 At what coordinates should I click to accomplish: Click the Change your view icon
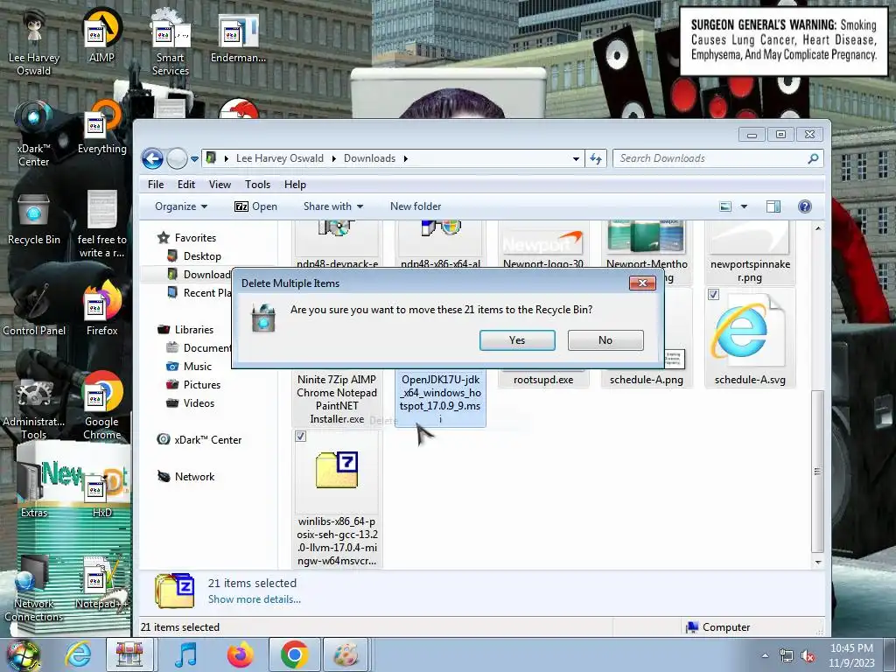(x=725, y=206)
